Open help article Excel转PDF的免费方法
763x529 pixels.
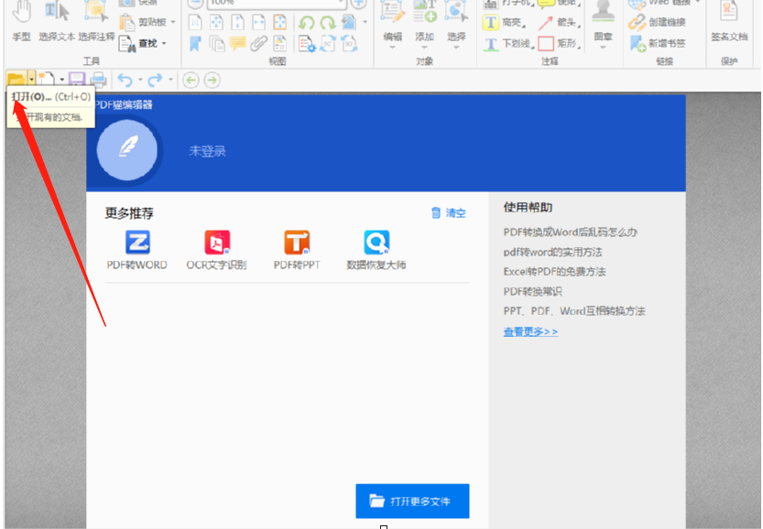coord(554,272)
